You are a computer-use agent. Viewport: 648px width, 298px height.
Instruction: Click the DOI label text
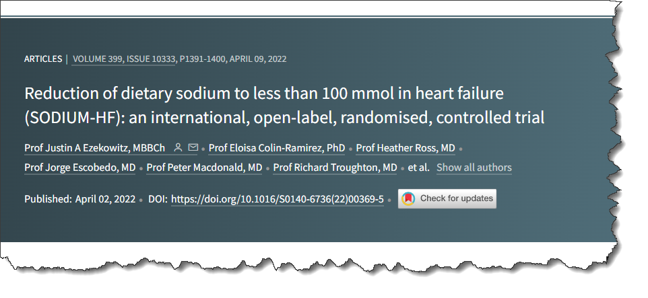158,199
